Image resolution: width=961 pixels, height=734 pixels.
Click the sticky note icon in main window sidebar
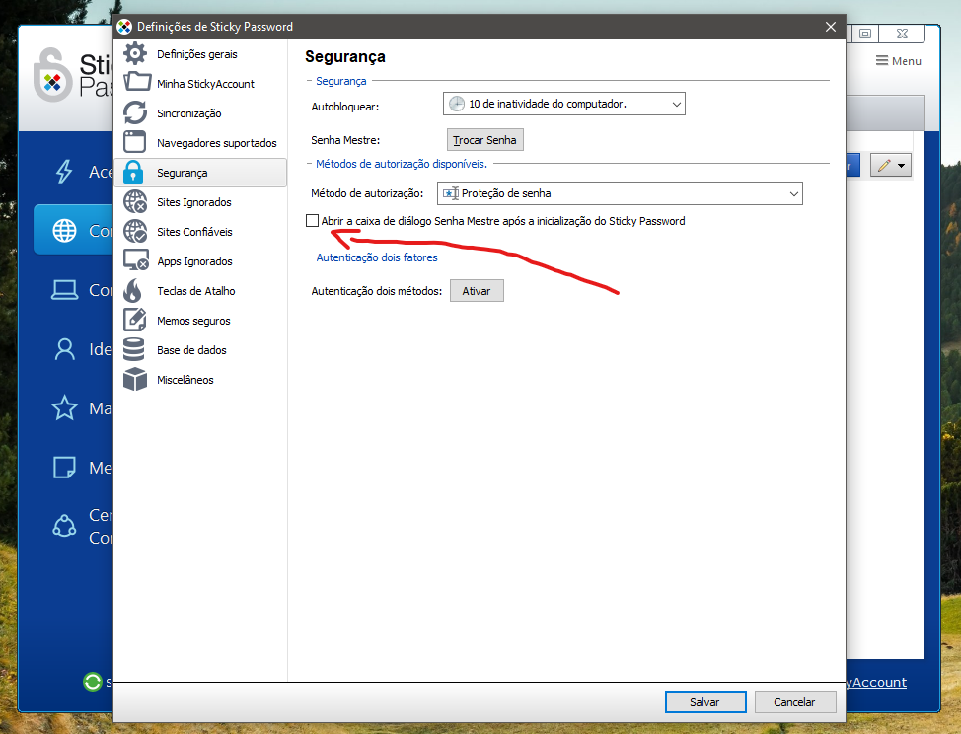[64, 467]
